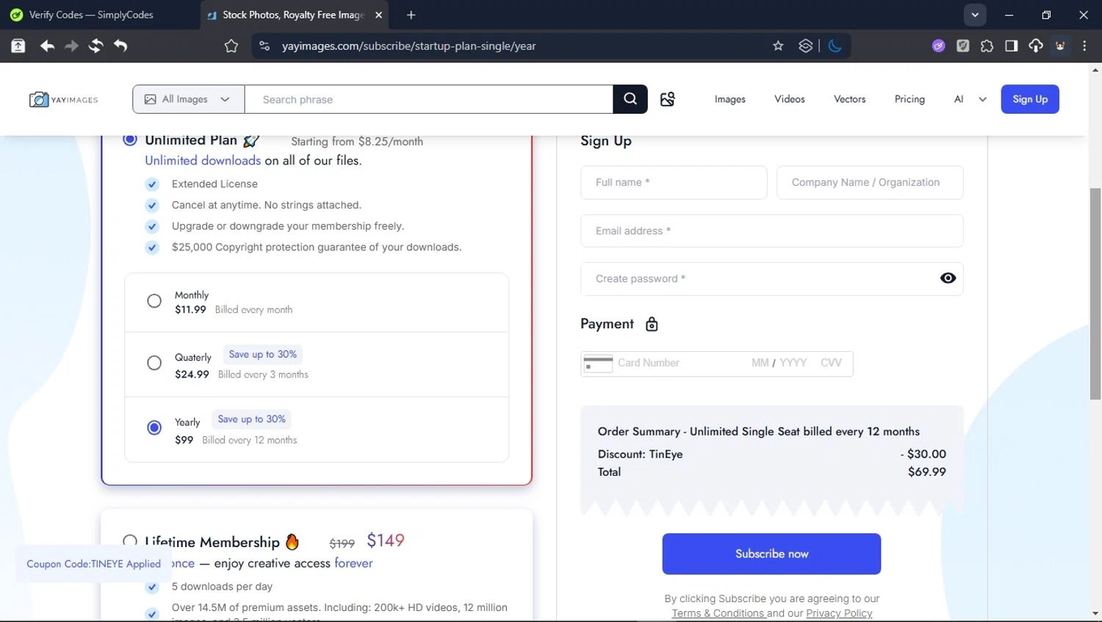Screen dimensions: 1102x622
Task: Click the upload page icon in toolbar
Action: [x=18, y=46]
